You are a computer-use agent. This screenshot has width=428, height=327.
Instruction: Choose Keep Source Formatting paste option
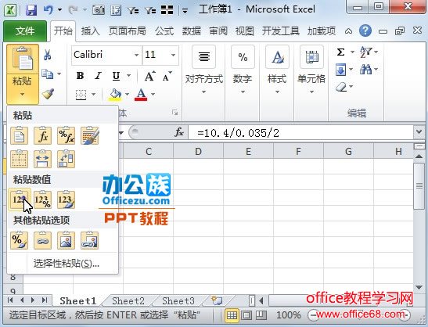[89, 135]
